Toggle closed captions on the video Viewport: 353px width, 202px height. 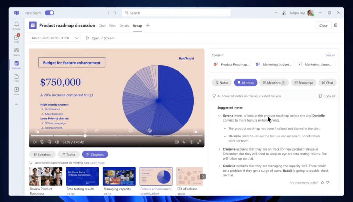click(x=176, y=142)
